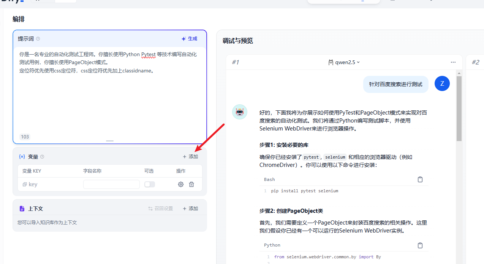Image resolution: width=484 pixels, height=264 pixels.
Task: Delete the key variable with trash icon
Action: click(x=191, y=184)
